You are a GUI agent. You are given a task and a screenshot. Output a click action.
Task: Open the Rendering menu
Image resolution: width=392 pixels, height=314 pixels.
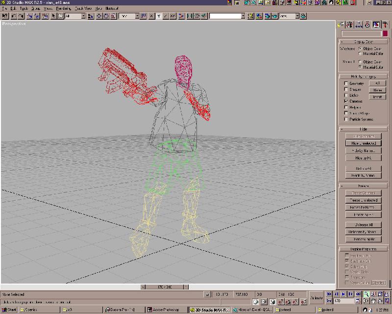[63, 9]
